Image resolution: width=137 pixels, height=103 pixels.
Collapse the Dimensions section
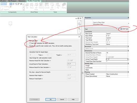click(x=128, y=51)
